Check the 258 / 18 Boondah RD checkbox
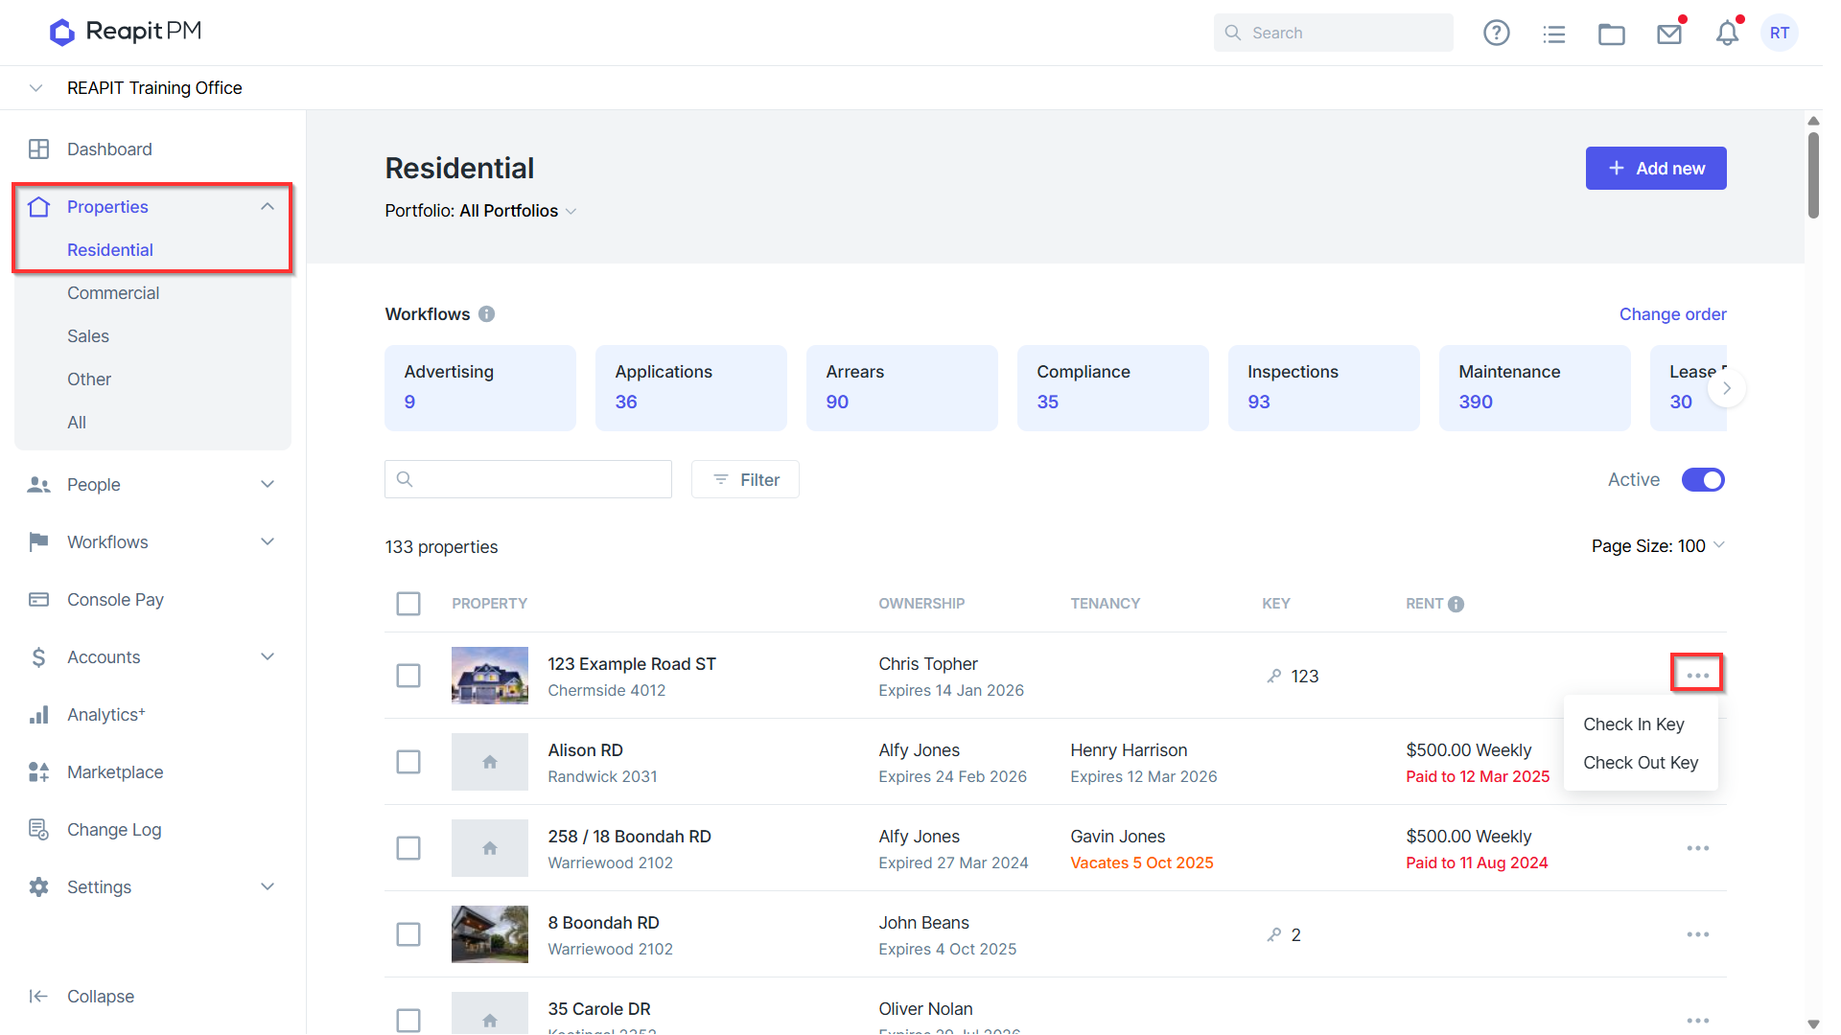The width and height of the screenshot is (1841, 1035). (408, 848)
